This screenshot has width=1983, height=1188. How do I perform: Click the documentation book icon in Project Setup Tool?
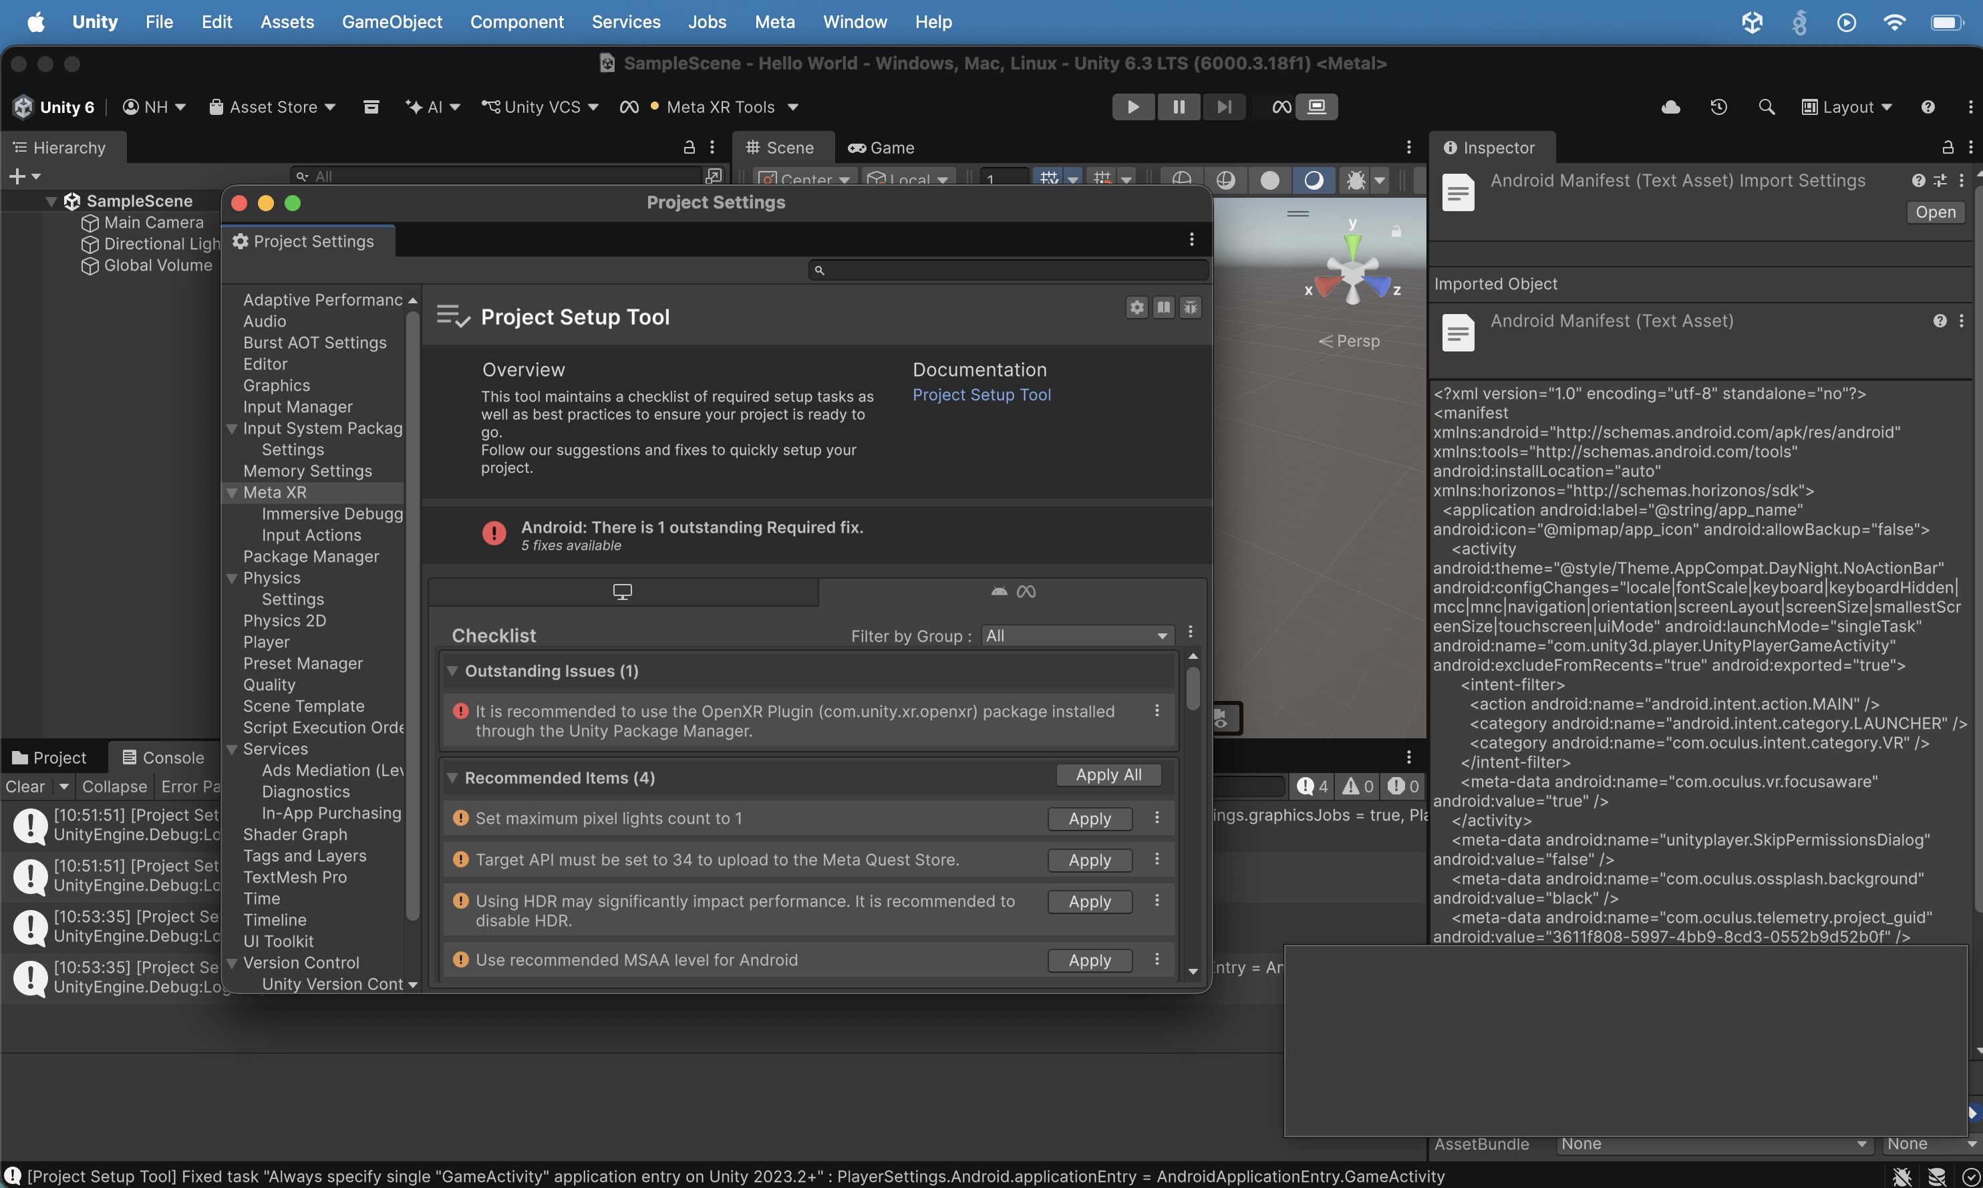1164,307
